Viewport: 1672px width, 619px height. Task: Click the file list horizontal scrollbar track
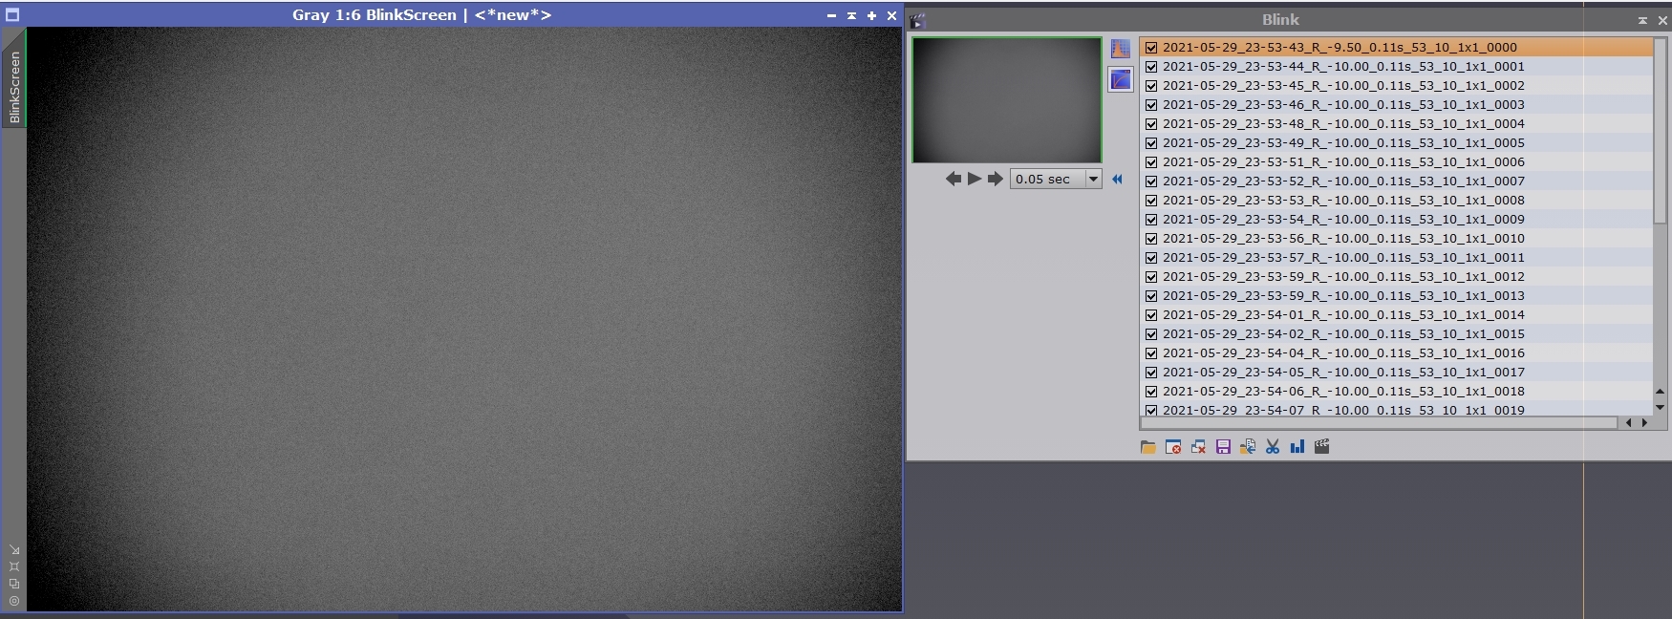[x=1380, y=422]
